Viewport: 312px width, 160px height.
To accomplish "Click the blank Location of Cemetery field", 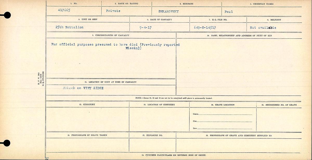I will point(159,119).
